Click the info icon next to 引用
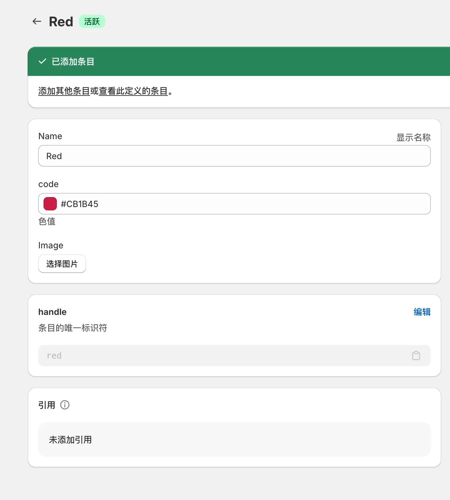Screen dimensions: 450x500 (x=65, y=405)
